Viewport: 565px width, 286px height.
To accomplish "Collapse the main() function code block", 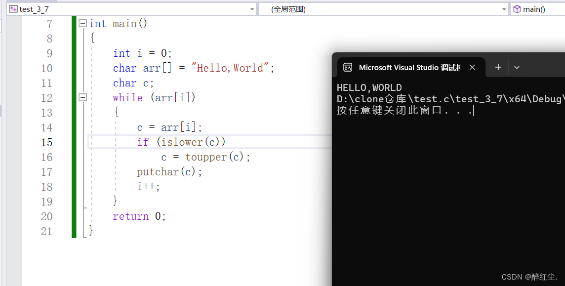I will pos(82,23).
